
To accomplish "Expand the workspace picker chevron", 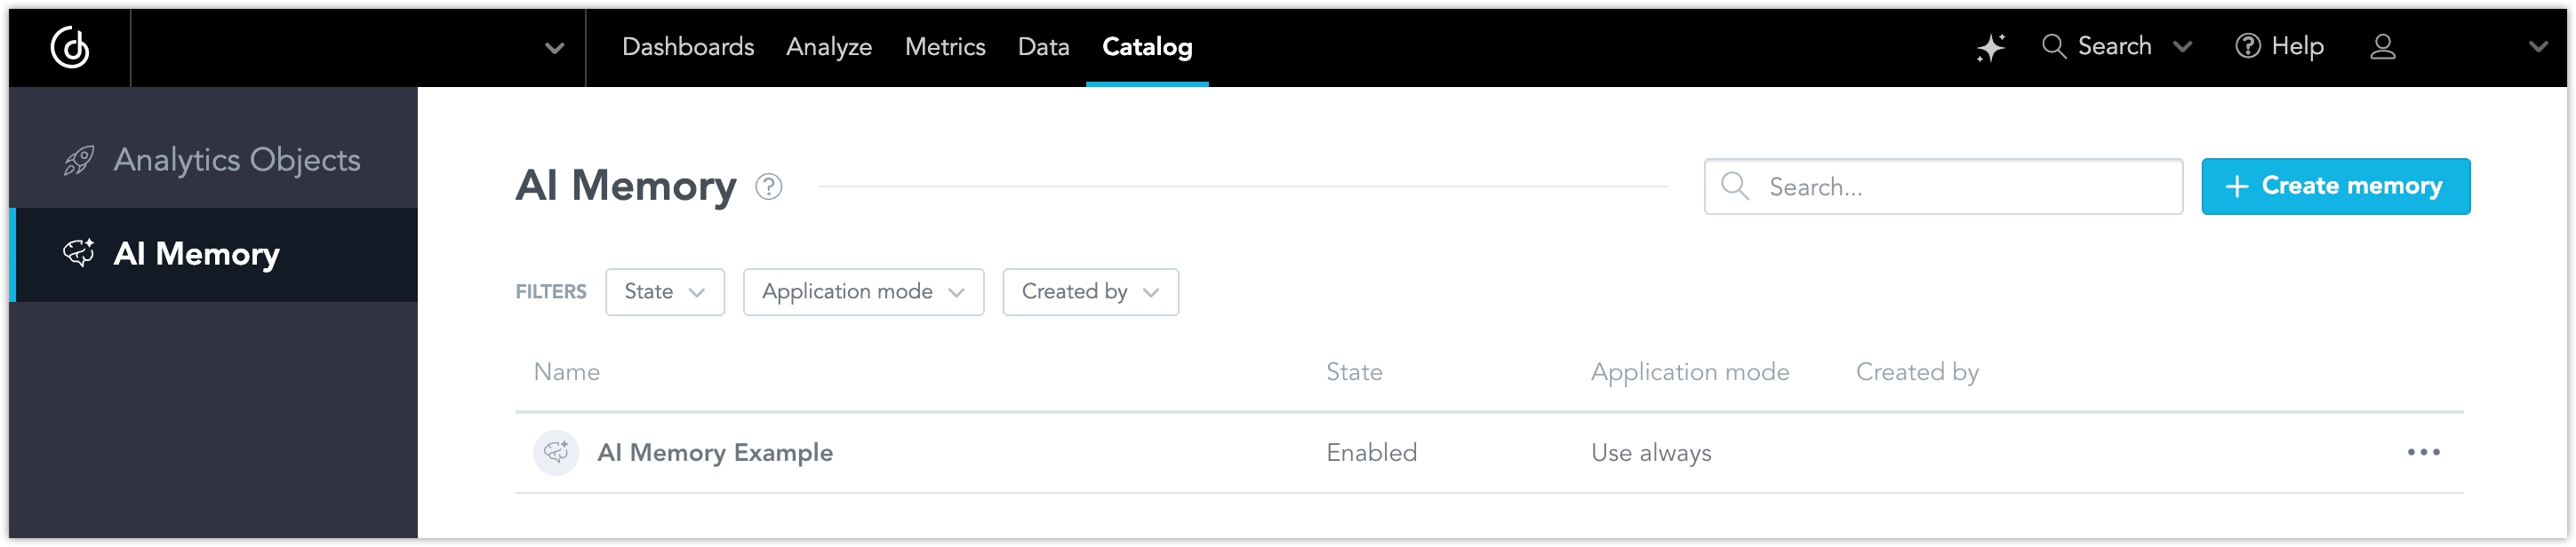I will (x=554, y=47).
